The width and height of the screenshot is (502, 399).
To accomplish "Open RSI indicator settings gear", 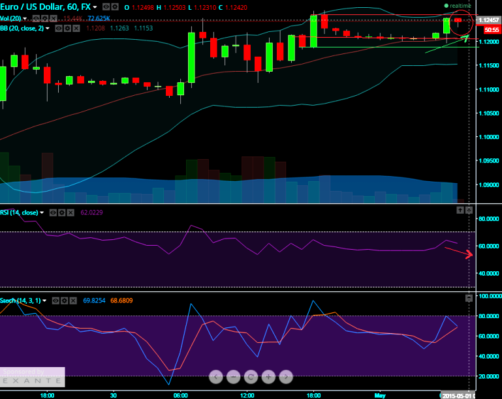I will tap(62, 213).
